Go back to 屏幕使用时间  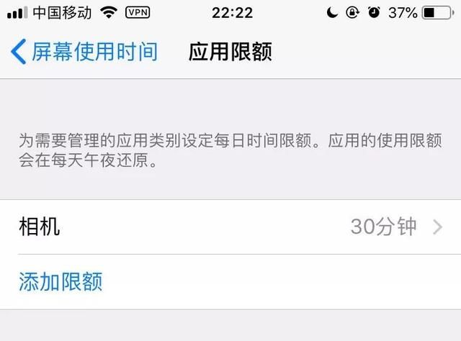click(84, 51)
